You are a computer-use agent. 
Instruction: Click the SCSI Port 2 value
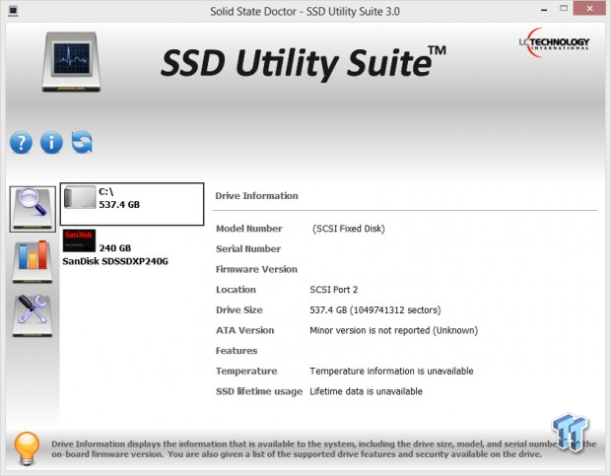point(333,290)
